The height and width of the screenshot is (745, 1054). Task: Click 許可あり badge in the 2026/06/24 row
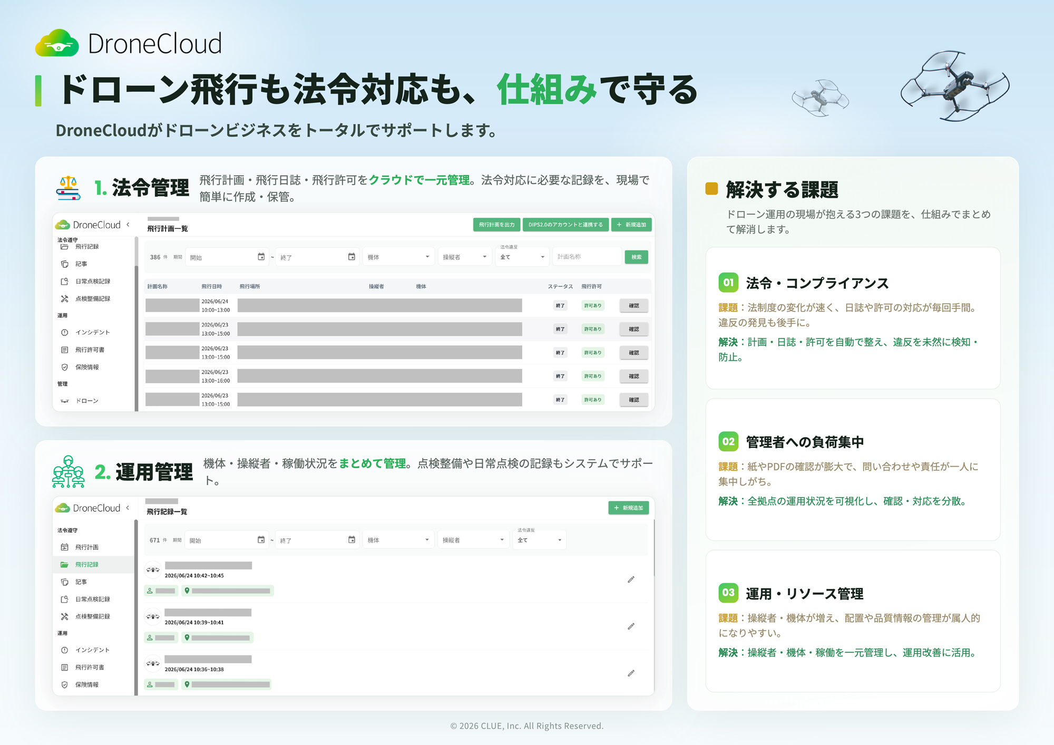pyautogui.click(x=593, y=306)
